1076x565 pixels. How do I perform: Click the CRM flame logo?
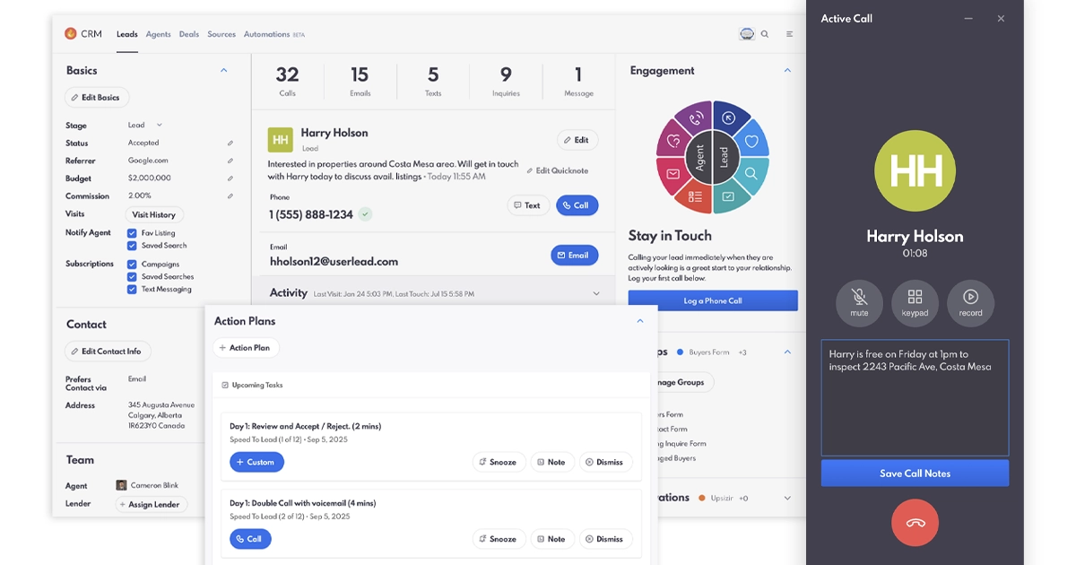click(x=71, y=34)
